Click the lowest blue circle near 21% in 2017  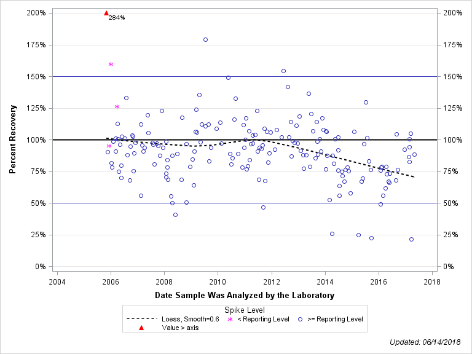pyautogui.click(x=412, y=240)
